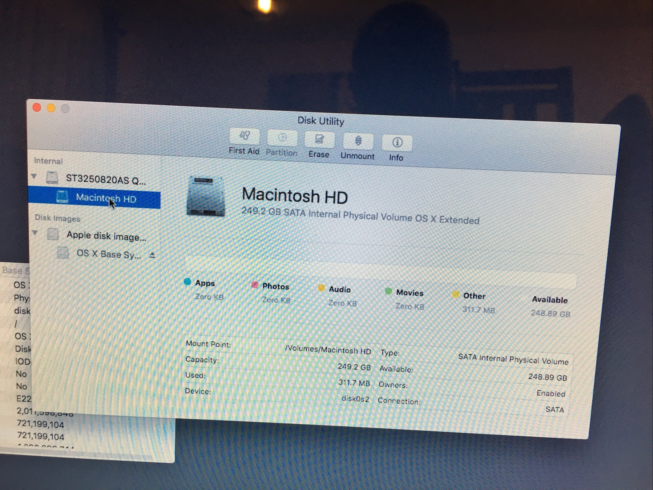The height and width of the screenshot is (490, 653).
Task: Click the Capacity value 249.2 GB
Action: tap(354, 367)
